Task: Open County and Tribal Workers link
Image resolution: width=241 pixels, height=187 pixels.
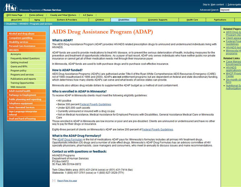Action: 63,15
